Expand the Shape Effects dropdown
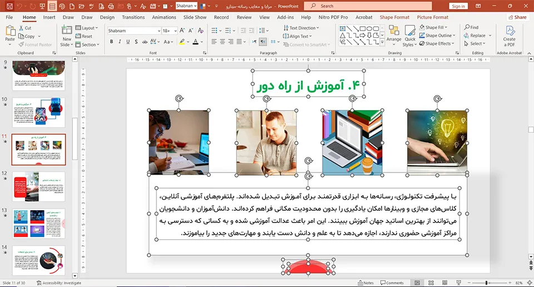Screen dimensions: 534x287 437,43
